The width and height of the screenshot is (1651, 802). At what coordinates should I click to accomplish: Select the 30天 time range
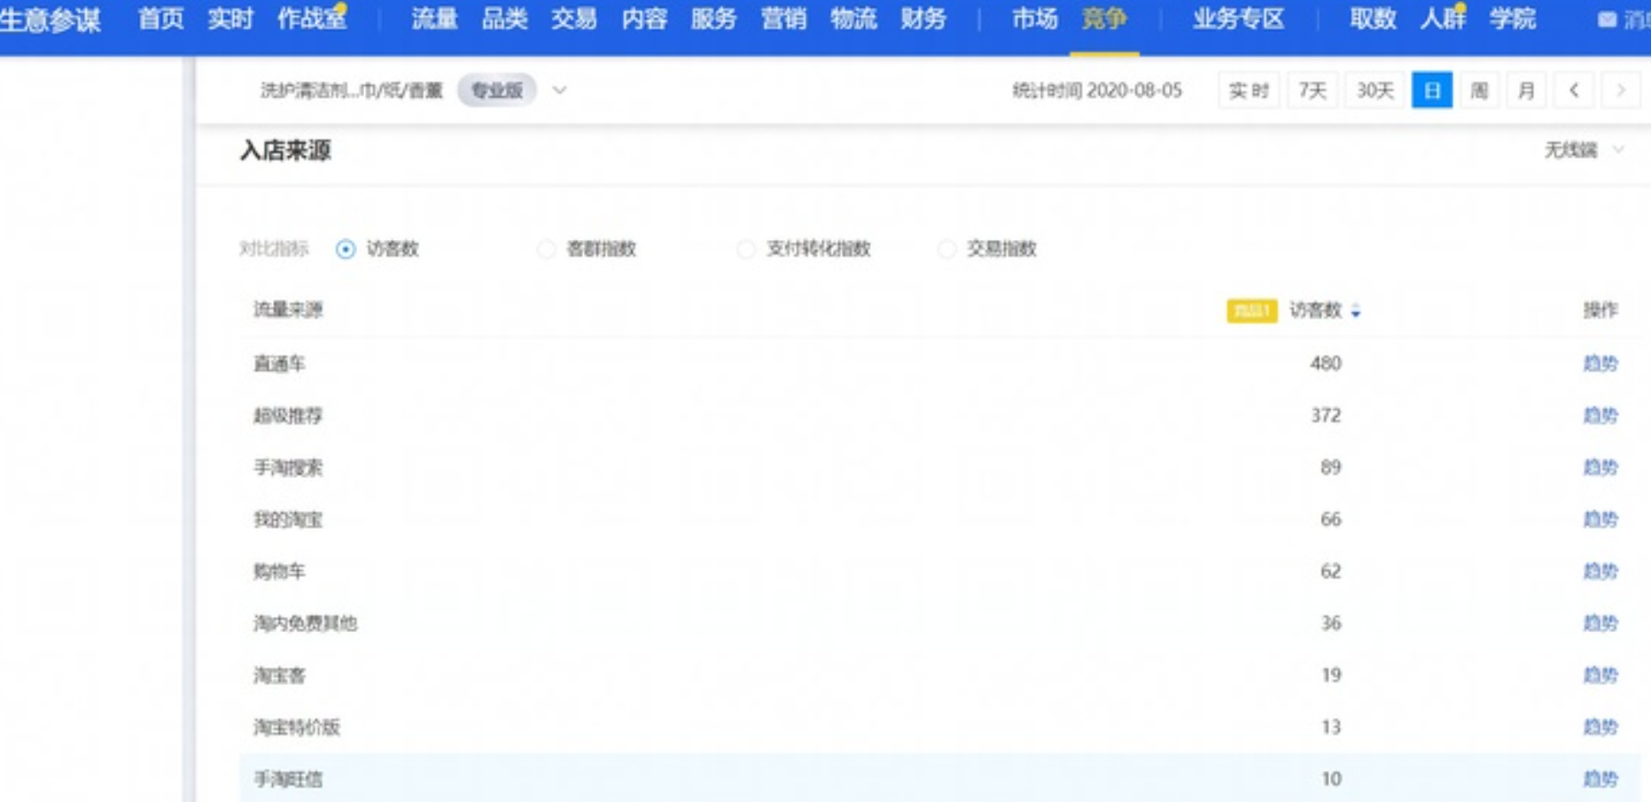pyautogui.click(x=1375, y=90)
